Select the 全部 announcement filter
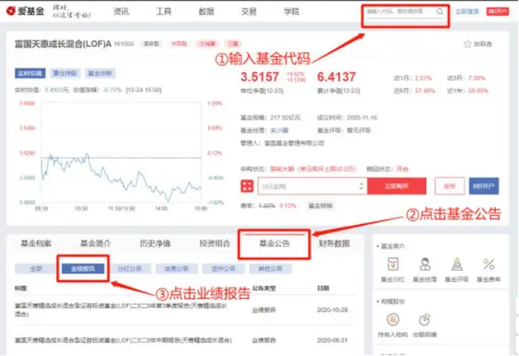The width and height of the screenshot is (519, 356). [36, 269]
